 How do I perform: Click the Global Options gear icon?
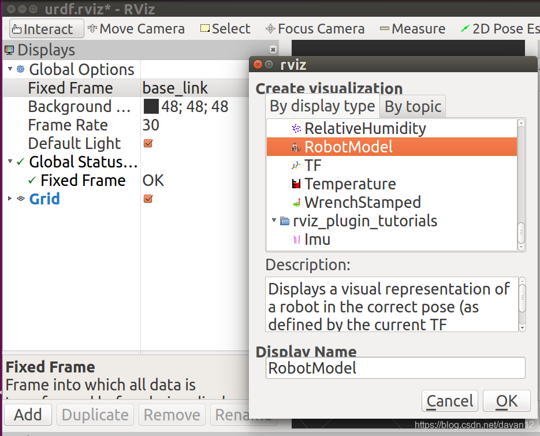pos(21,69)
